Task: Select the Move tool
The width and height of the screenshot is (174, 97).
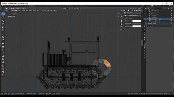Action: pos(3,21)
